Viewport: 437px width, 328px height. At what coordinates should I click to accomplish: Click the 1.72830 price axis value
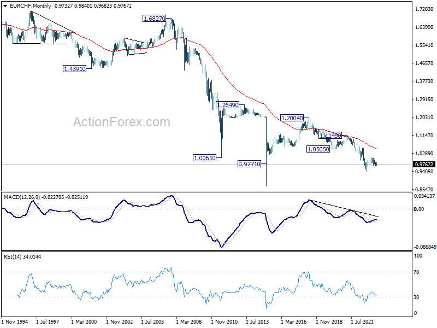424,9
